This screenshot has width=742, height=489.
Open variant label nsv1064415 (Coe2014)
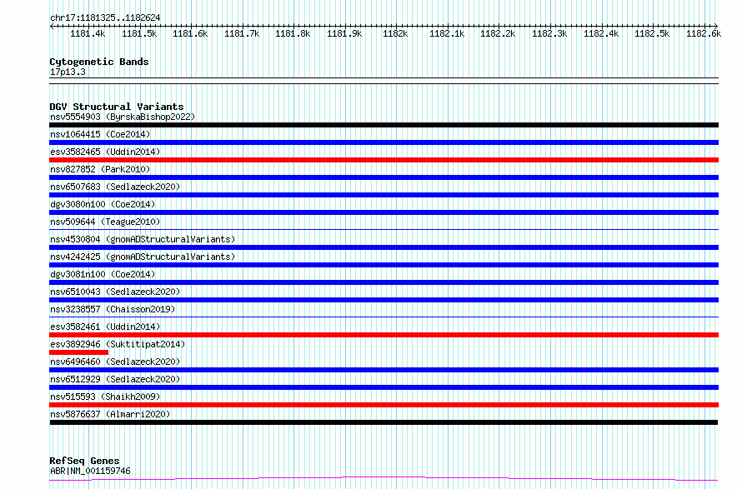coord(100,134)
